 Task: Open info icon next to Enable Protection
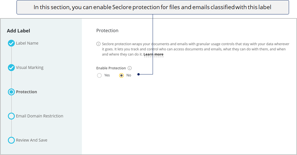click(129, 68)
